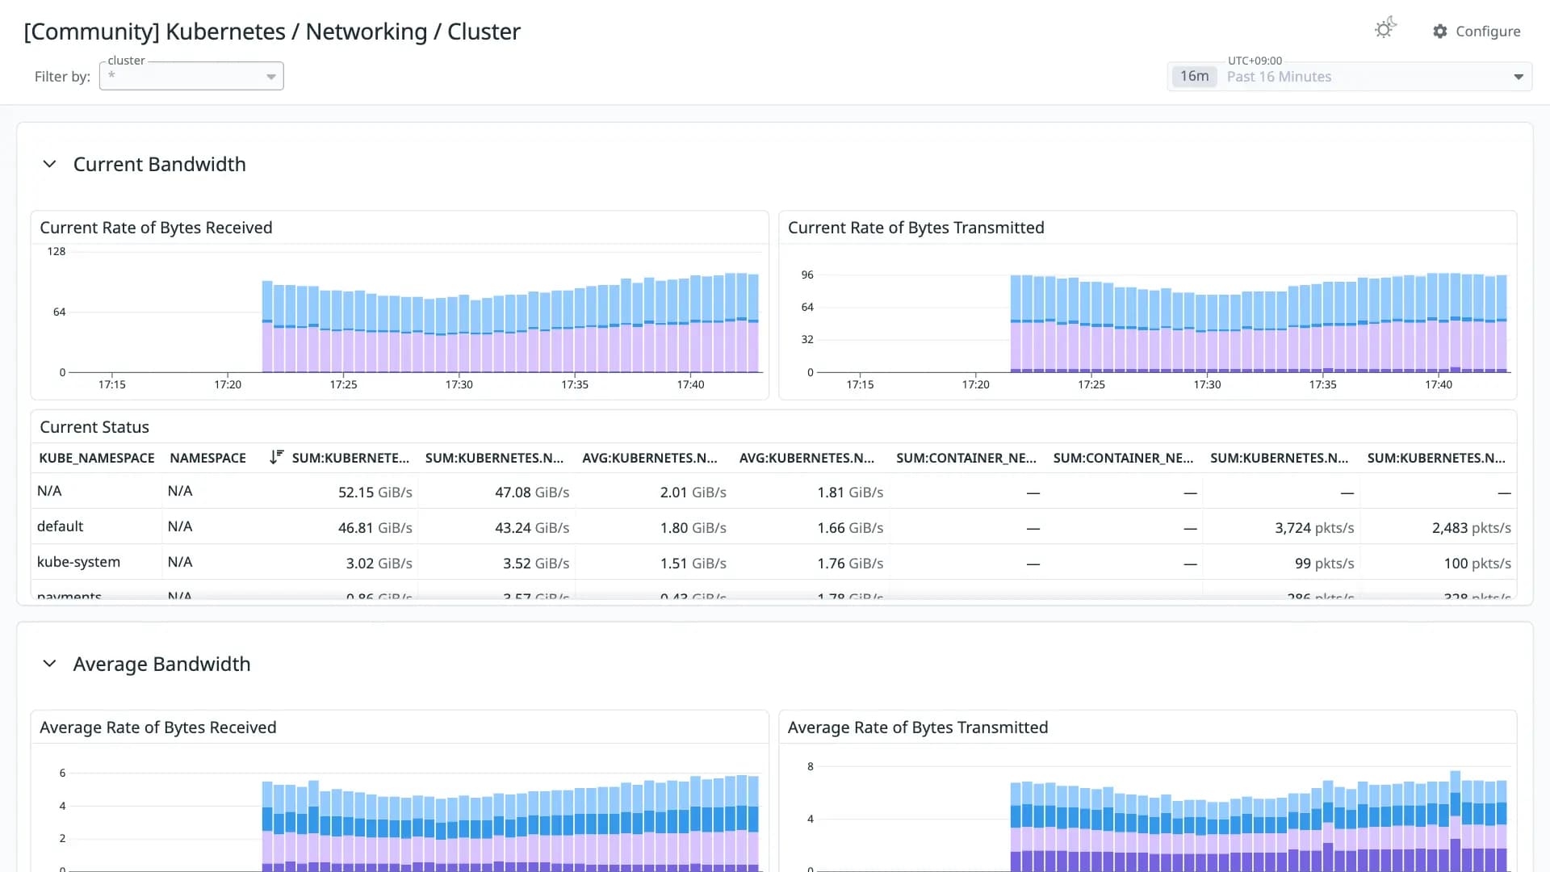
Task: Click the Average Rate of Bytes Received title
Action: tap(158, 727)
